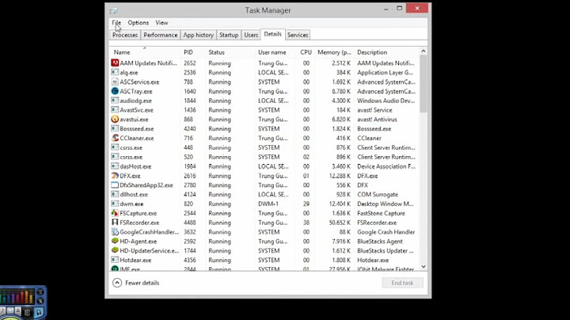Click the AAM Updates Notifier process icon
This screenshot has width=570, height=320.
(x=115, y=63)
